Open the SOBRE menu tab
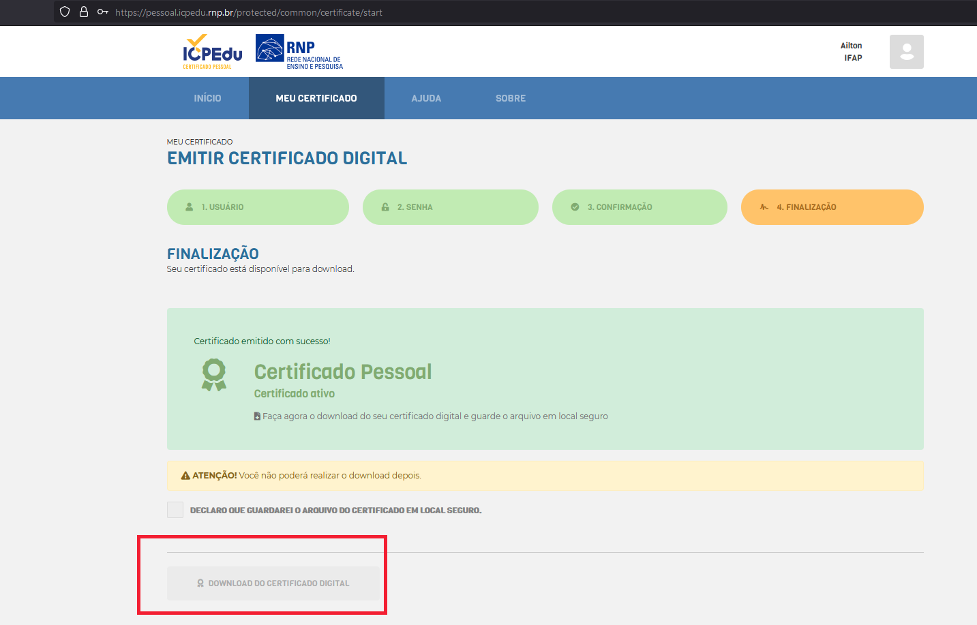Screen dimensions: 977x625 [x=511, y=98]
